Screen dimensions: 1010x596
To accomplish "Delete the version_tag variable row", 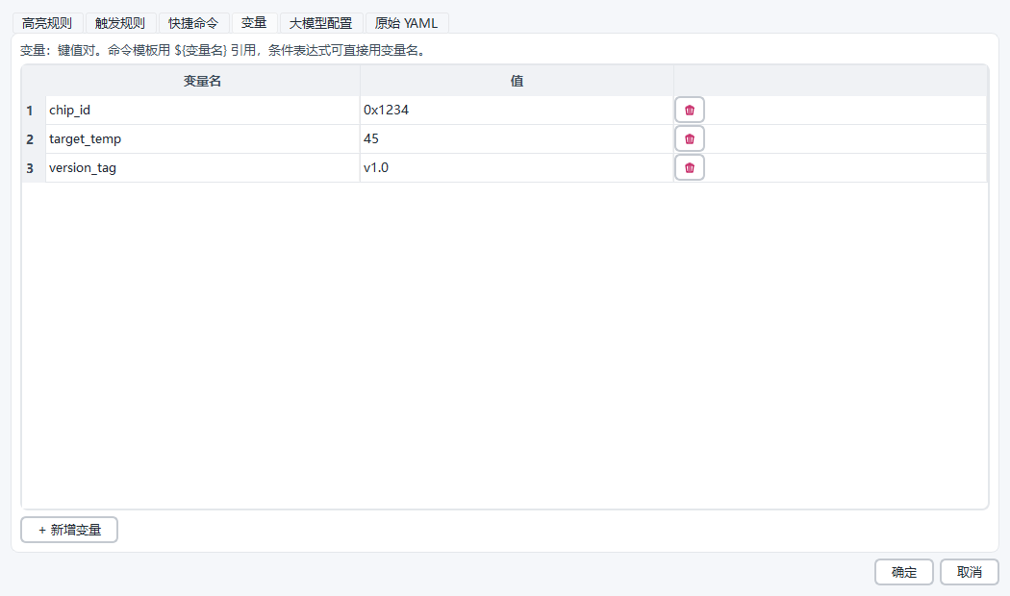I will 690,168.
